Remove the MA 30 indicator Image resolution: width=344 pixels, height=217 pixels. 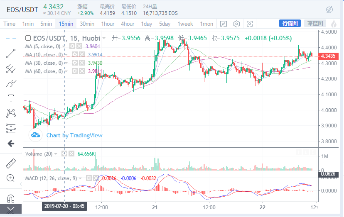[x=81, y=63]
